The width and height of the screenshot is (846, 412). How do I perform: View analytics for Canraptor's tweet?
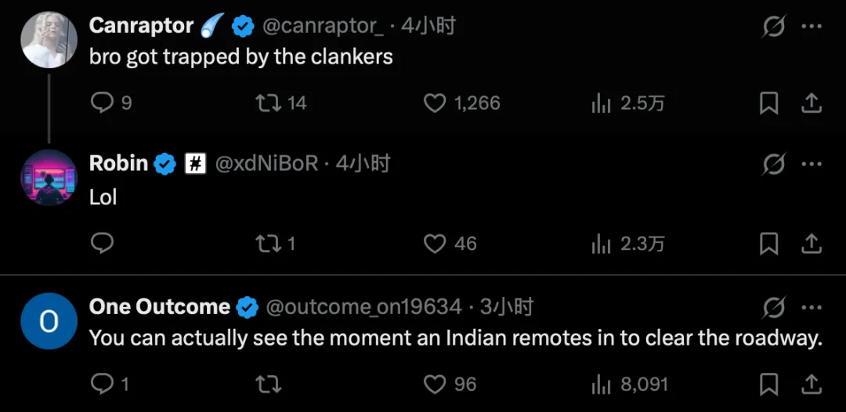601,103
